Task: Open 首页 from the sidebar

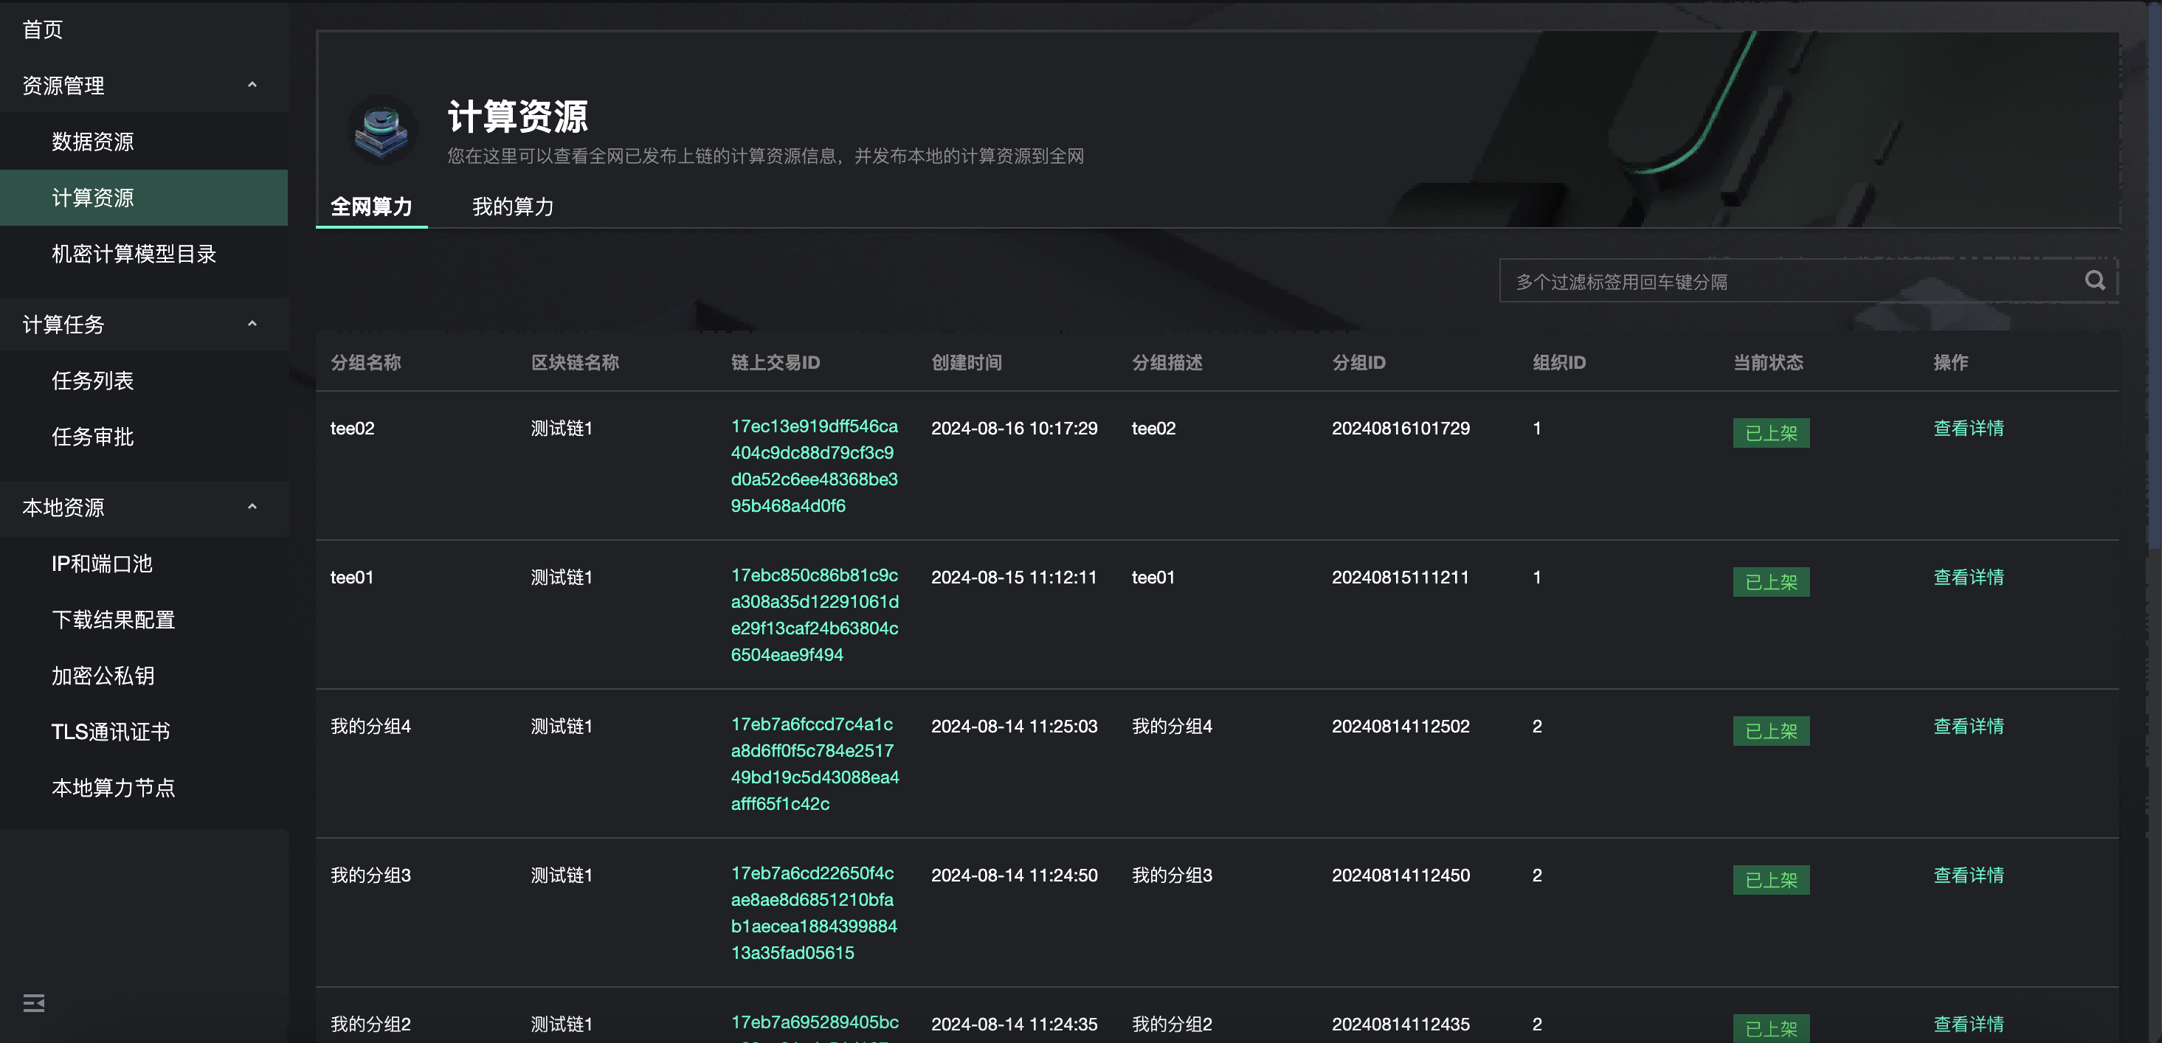Action: coord(42,29)
